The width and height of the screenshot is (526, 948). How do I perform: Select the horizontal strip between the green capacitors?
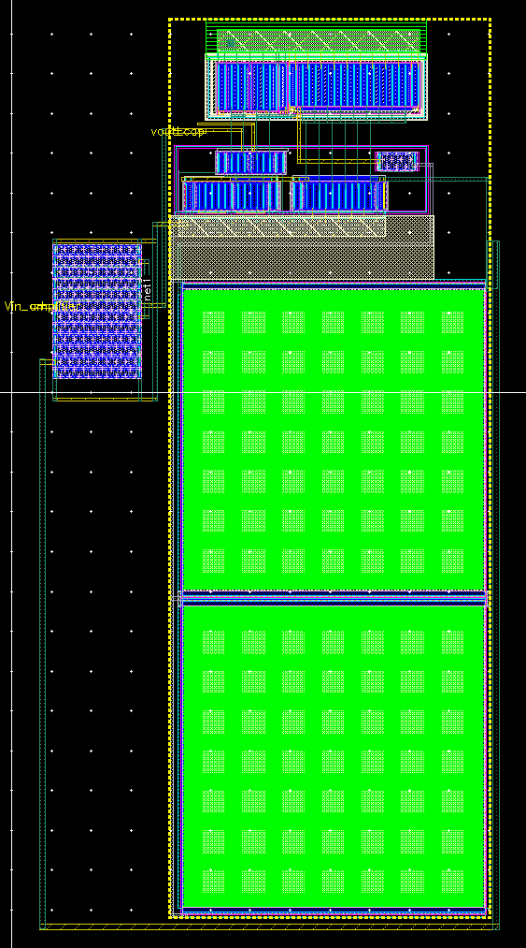334,599
